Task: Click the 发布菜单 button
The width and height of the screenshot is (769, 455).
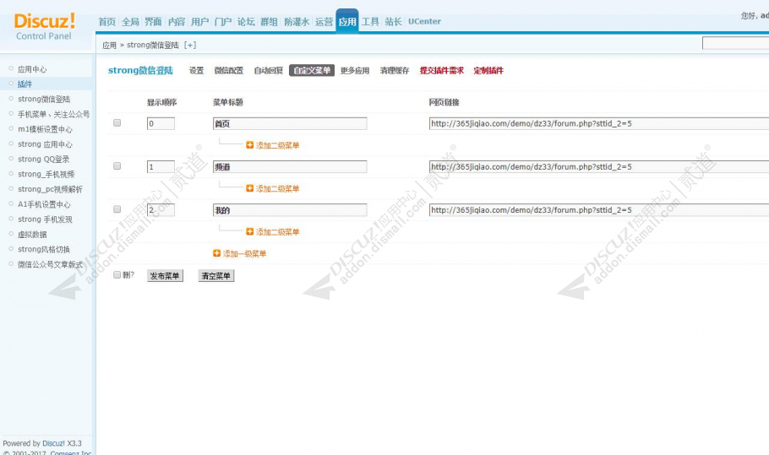Action: pyautogui.click(x=165, y=276)
